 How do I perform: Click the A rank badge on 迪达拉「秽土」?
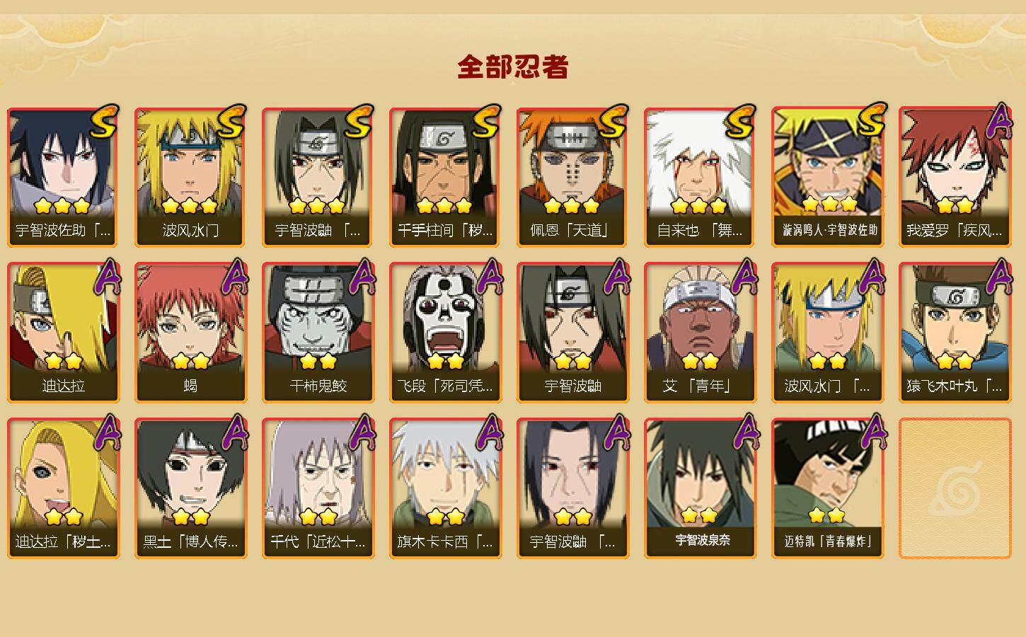pos(106,432)
